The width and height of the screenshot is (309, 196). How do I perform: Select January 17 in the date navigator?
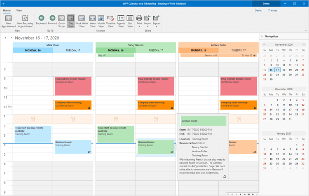click(x=265, y=159)
